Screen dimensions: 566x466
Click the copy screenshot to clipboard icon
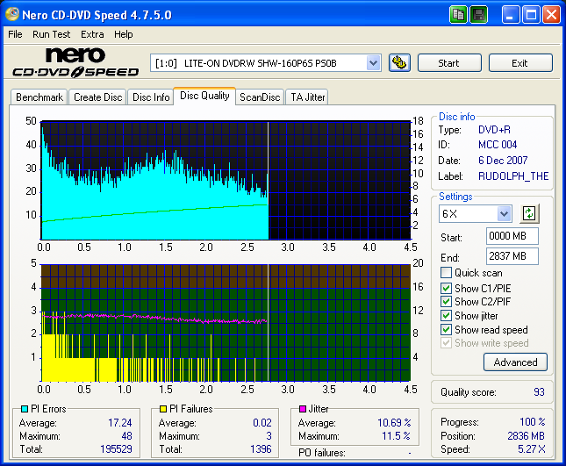coord(458,15)
